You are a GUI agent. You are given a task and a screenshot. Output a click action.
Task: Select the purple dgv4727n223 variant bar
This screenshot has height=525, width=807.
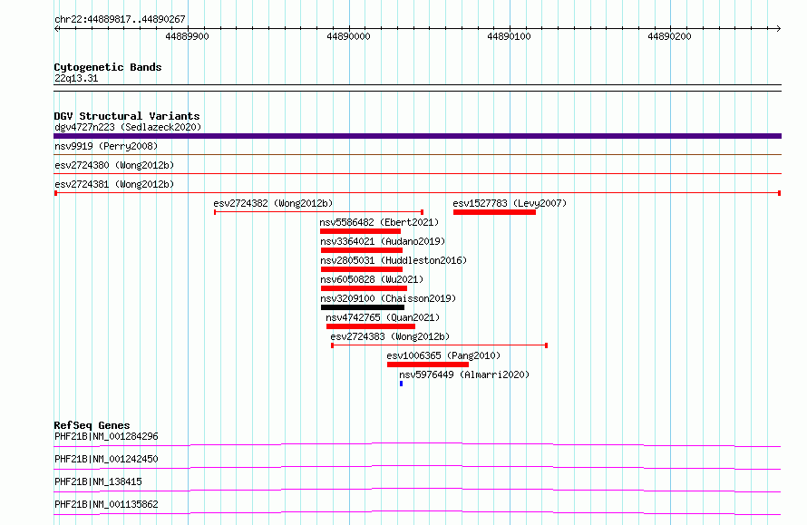pyautogui.click(x=417, y=136)
